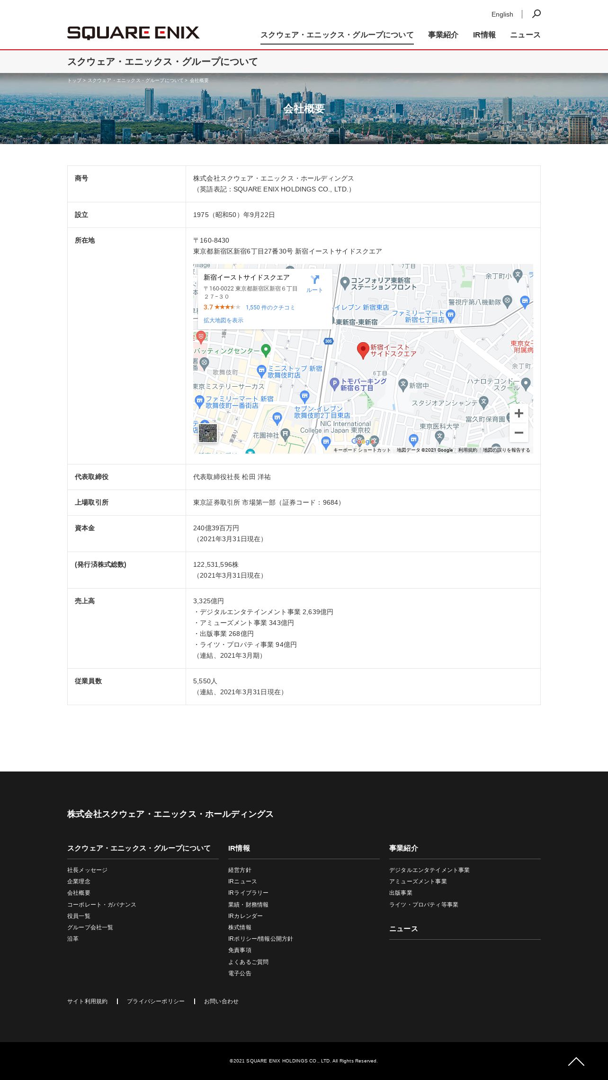Click the 新宿中 school marker

click(x=403, y=385)
